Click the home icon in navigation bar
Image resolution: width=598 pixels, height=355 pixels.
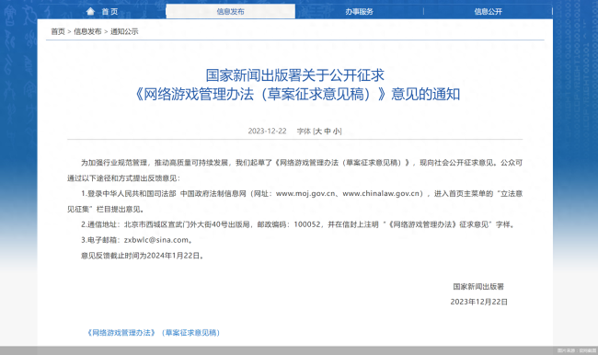click(x=90, y=11)
